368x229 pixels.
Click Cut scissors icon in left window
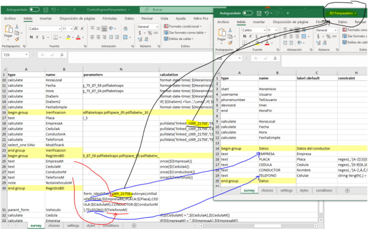(x=17, y=27)
